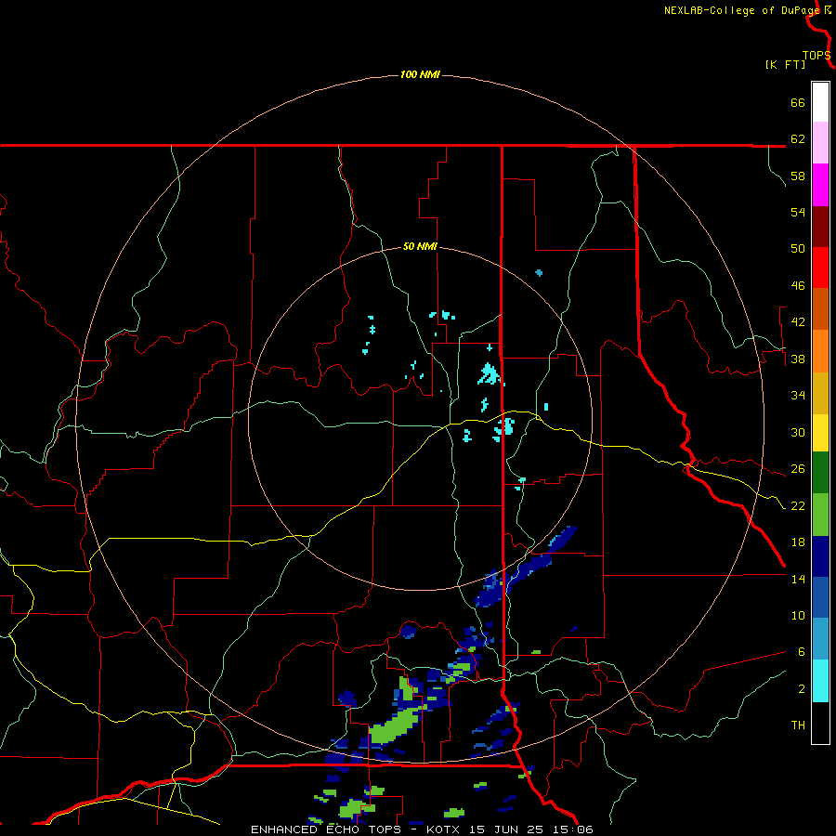Viewport: 836px width, 836px height.
Task: Click the largest light green echo blob
Action: click(x=396, y=725)
